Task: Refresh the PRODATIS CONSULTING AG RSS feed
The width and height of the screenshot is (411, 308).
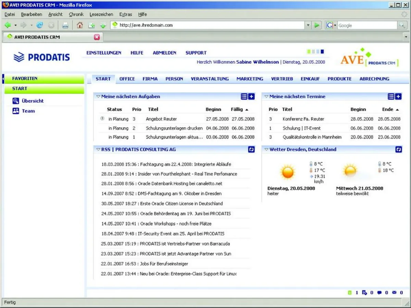Action: 251,150
